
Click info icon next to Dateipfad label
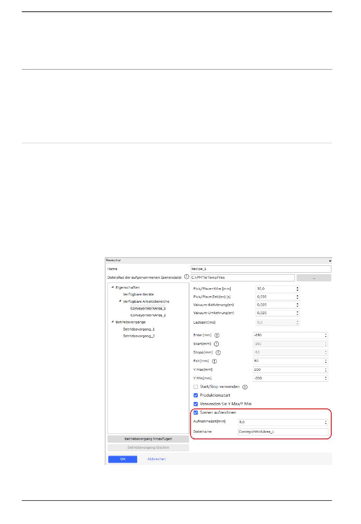[187, 277]
